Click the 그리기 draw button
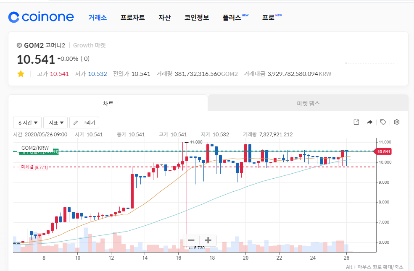 click(x=84, y=122)
